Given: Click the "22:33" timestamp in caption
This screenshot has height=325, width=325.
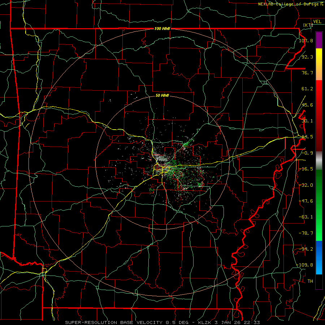Looking at the screenshot, I should click(252, 322).
